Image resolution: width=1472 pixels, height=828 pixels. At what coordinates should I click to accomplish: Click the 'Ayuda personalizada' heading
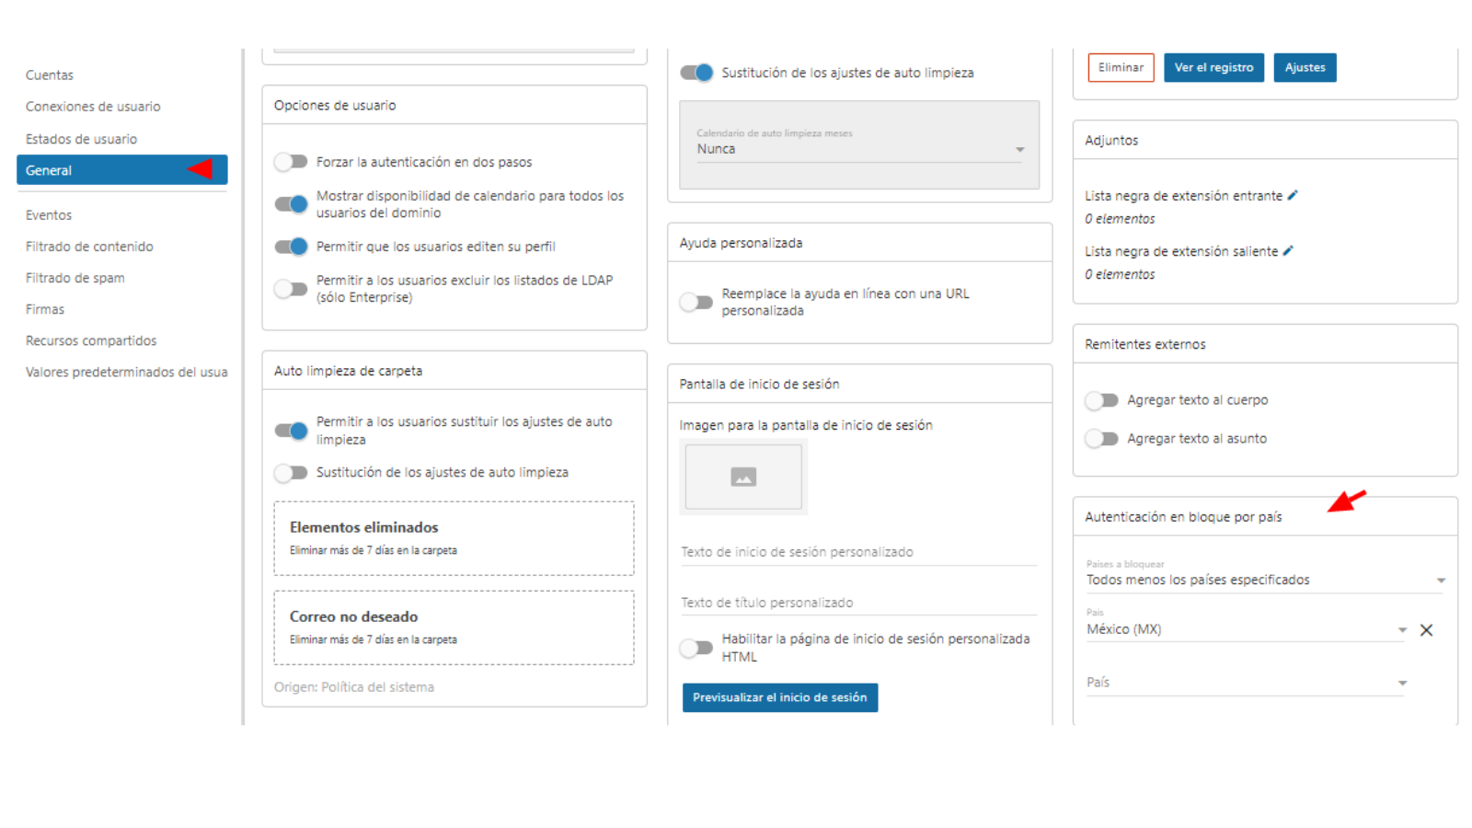(741, 243)
